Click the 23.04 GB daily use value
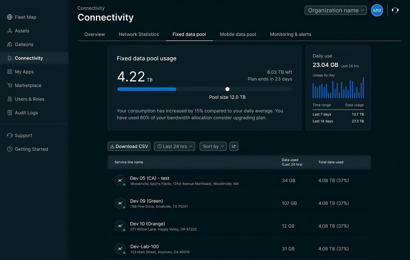Viewport: 410px width, 260px height. [x=325, y=65]
